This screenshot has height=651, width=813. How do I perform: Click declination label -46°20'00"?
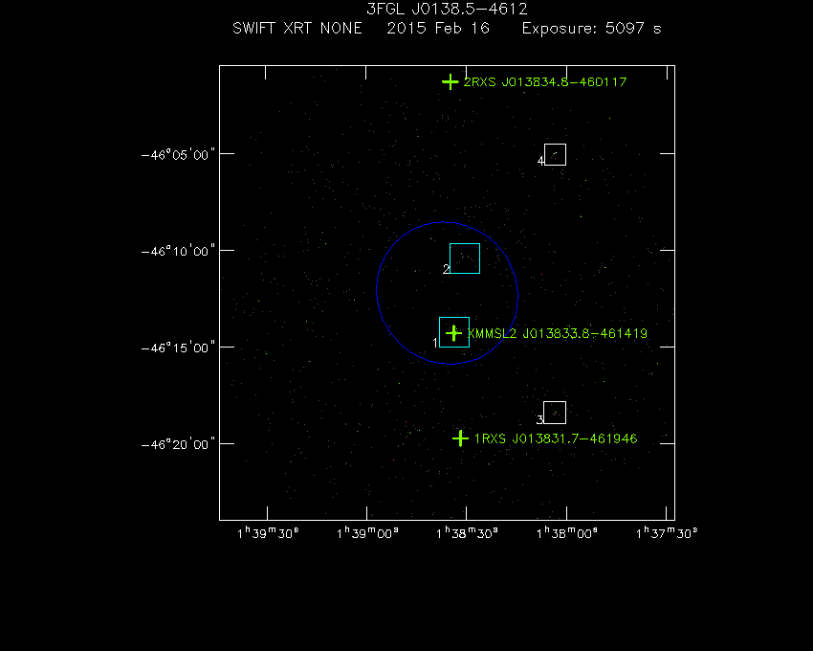coord(178,444)
